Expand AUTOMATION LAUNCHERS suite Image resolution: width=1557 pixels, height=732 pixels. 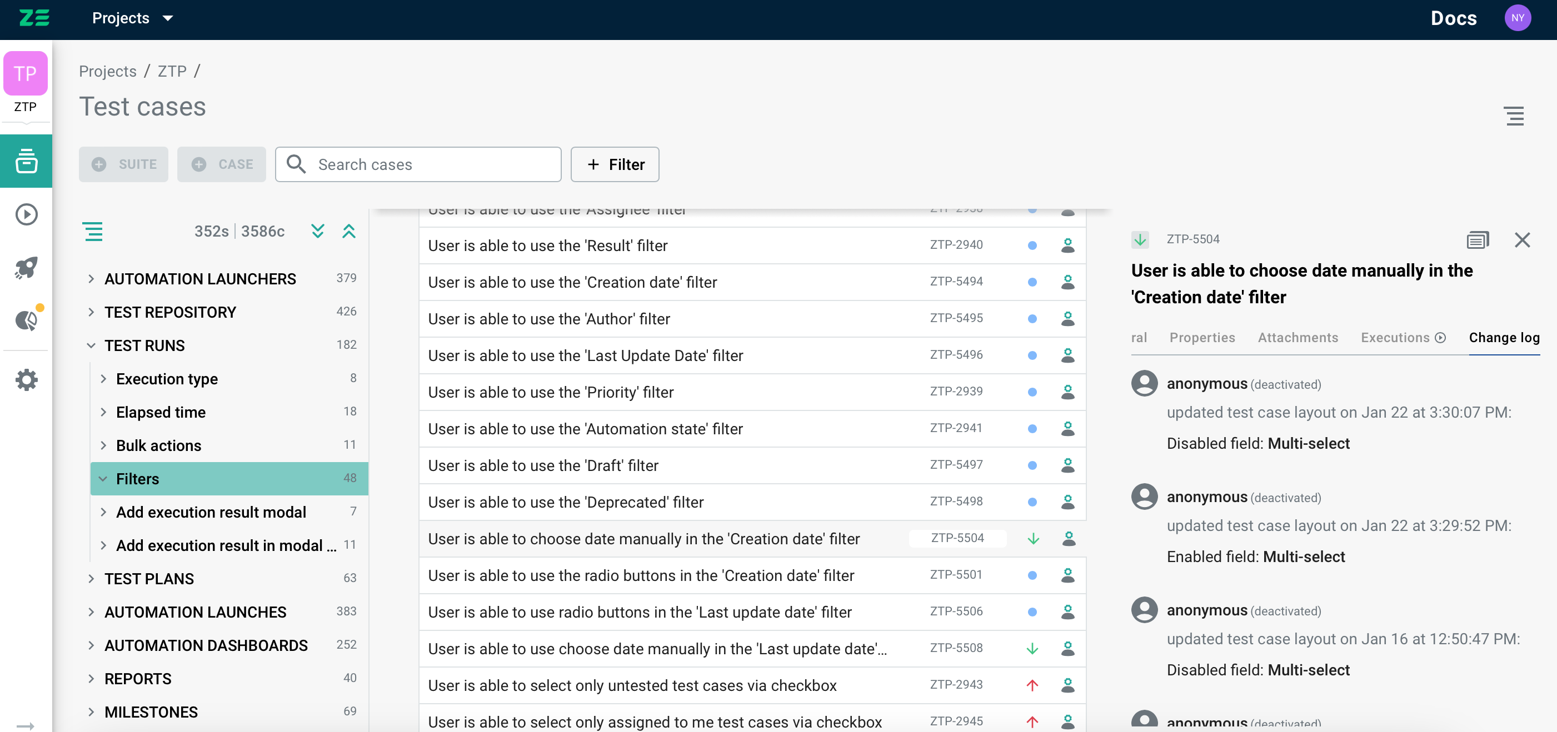[x=91, y=278]
